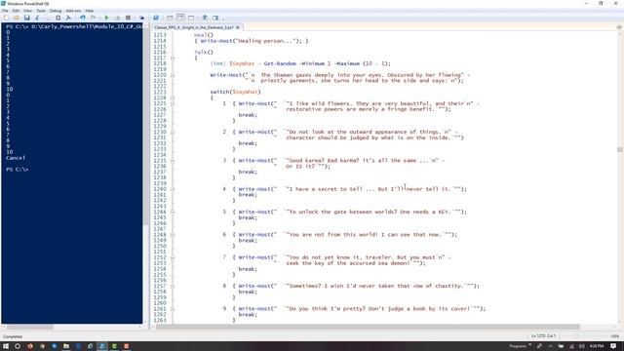Paste from clipboard using toolbar icon
This screenshot has width=624, height=351.
click(58, 18)
